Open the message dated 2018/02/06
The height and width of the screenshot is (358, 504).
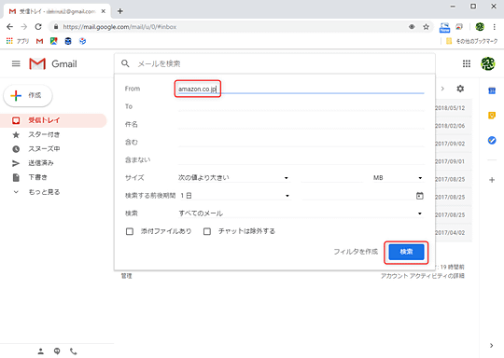(454, 126)
